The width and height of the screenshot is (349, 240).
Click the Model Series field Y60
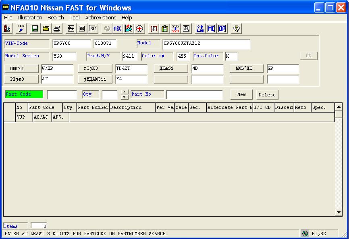64,56
